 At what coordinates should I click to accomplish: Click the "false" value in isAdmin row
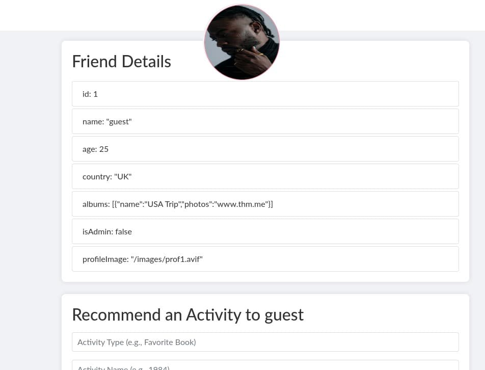(123, 231)
